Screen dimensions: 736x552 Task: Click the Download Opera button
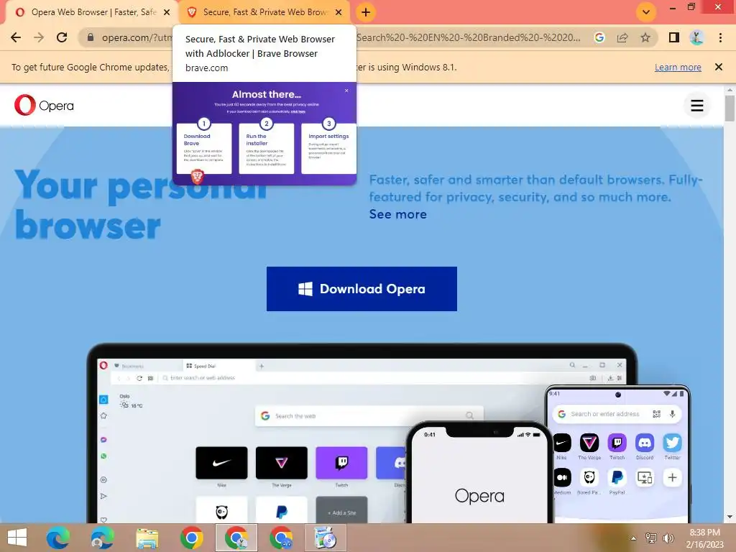tap(362, 289)
